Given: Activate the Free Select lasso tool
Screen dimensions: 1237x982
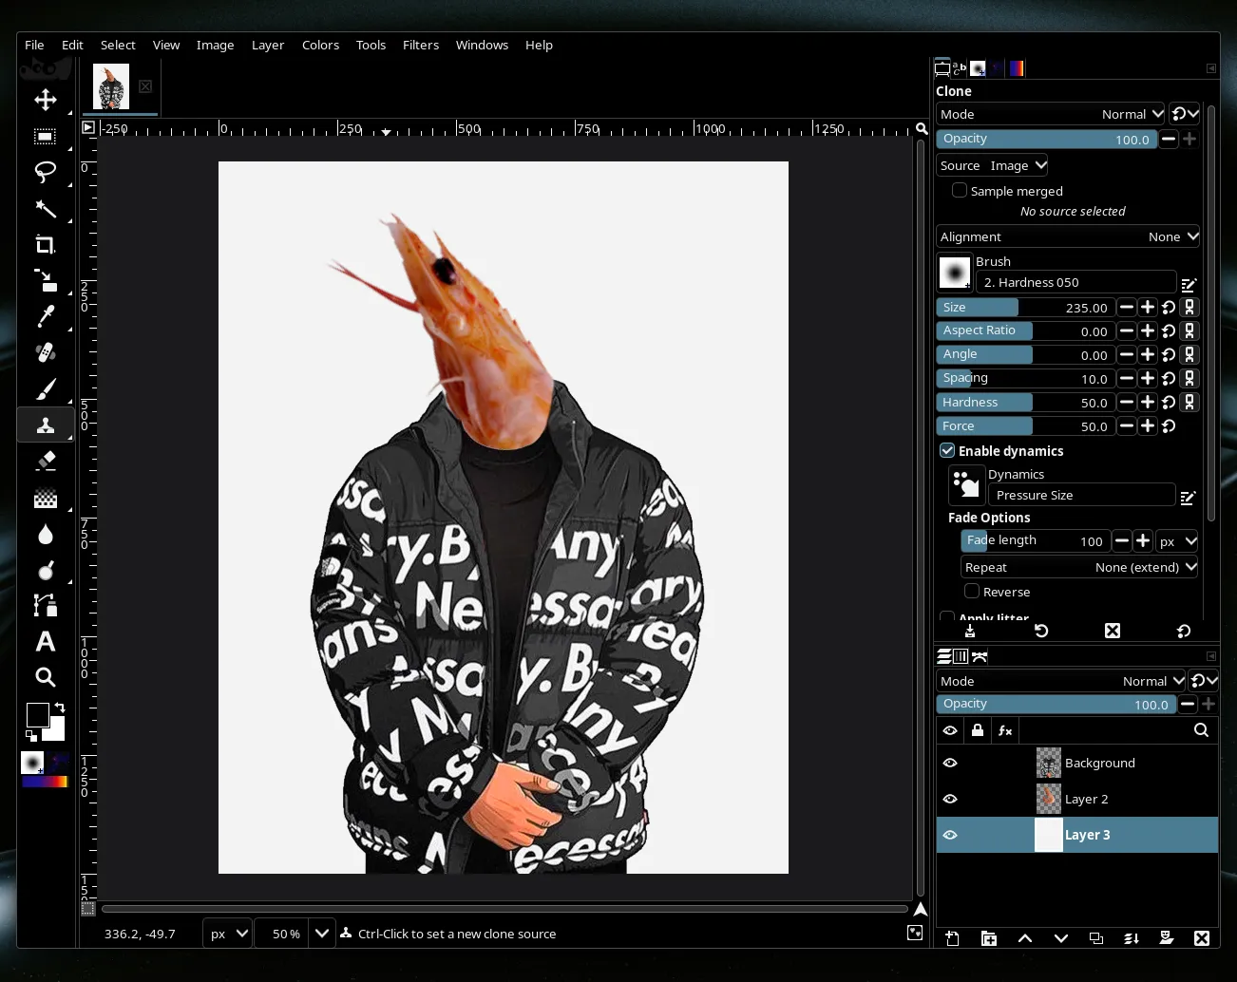Looking at the screenshot, I should (x=45, y=172).
